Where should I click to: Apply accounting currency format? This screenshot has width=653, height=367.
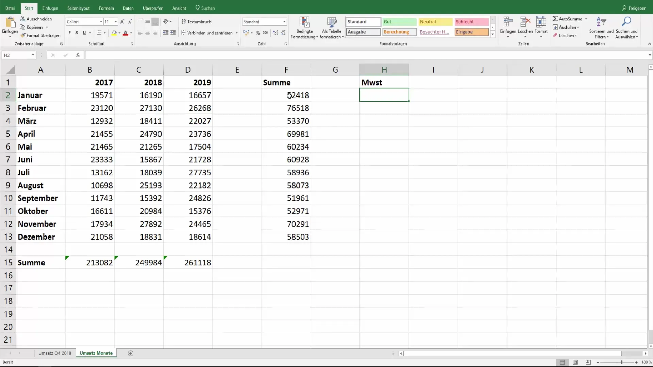(x=246, y=33)
